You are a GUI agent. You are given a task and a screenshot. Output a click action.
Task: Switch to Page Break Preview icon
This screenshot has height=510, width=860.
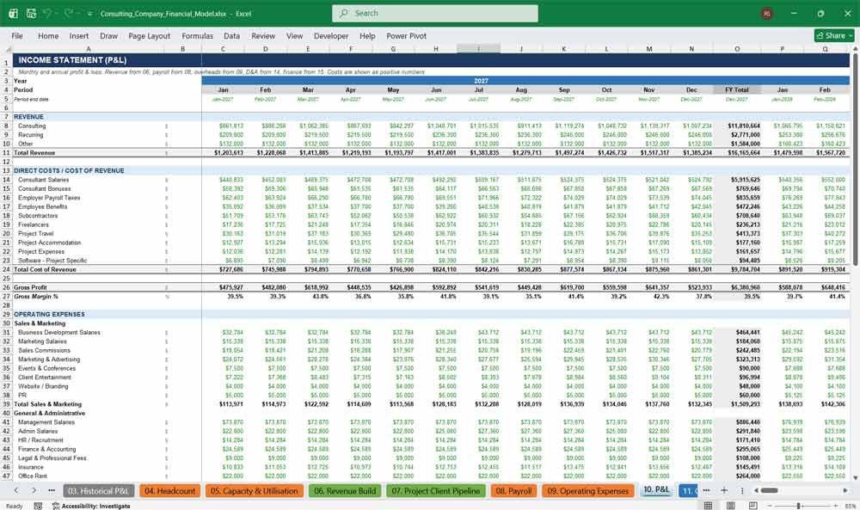[x=753, y=505]
